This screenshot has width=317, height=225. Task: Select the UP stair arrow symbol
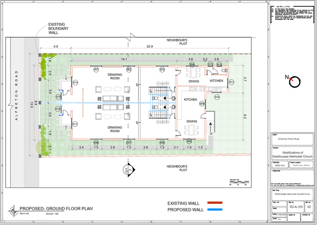coord(210,127)
